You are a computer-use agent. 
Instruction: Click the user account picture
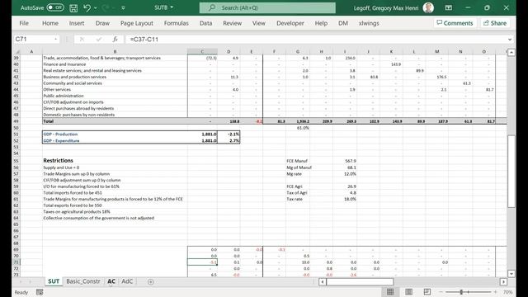tap(428, 7)
